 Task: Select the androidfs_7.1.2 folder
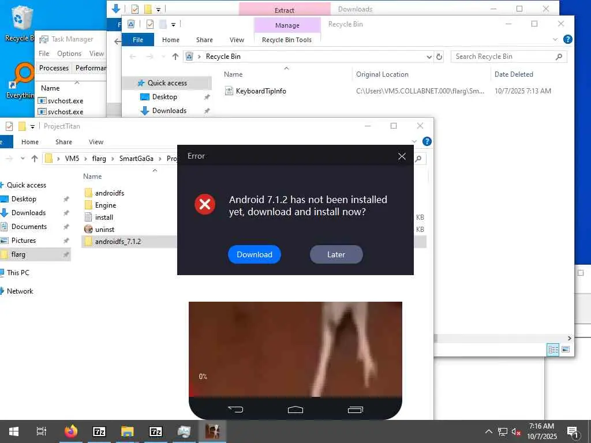coord(118,242)
